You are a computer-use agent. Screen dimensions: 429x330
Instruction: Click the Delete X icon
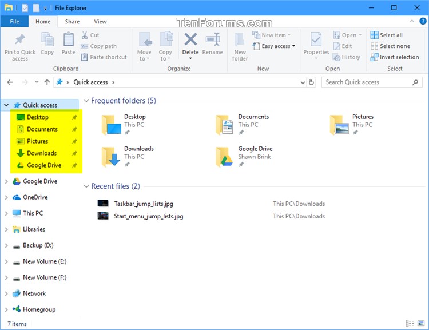190,39
